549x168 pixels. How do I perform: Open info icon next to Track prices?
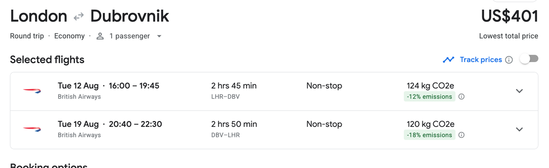[x=509, y=60]
